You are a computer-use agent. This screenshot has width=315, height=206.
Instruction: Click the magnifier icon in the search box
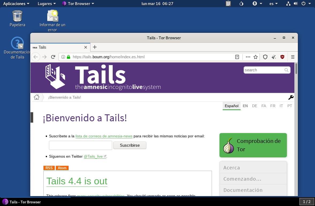(x=286, y=70)
